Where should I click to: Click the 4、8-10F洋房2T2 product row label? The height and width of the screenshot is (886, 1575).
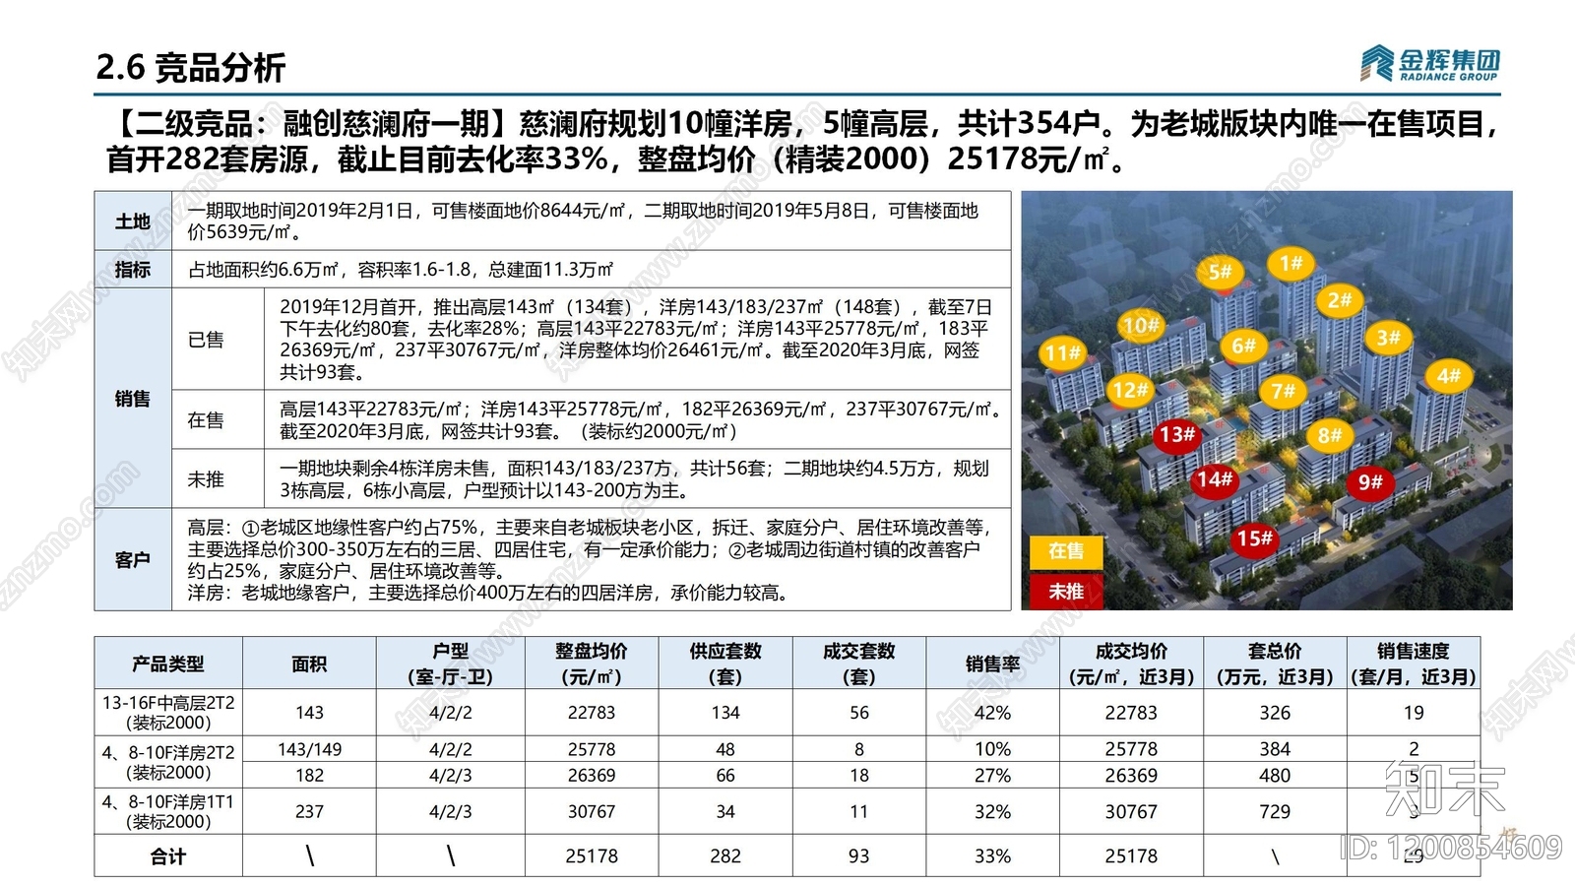(x=168, y=762)
